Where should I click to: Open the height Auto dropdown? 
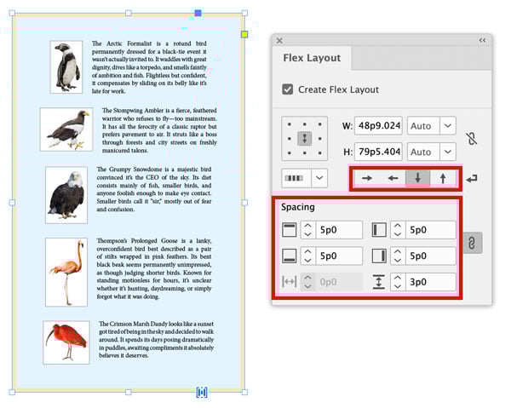click(447, 152)
